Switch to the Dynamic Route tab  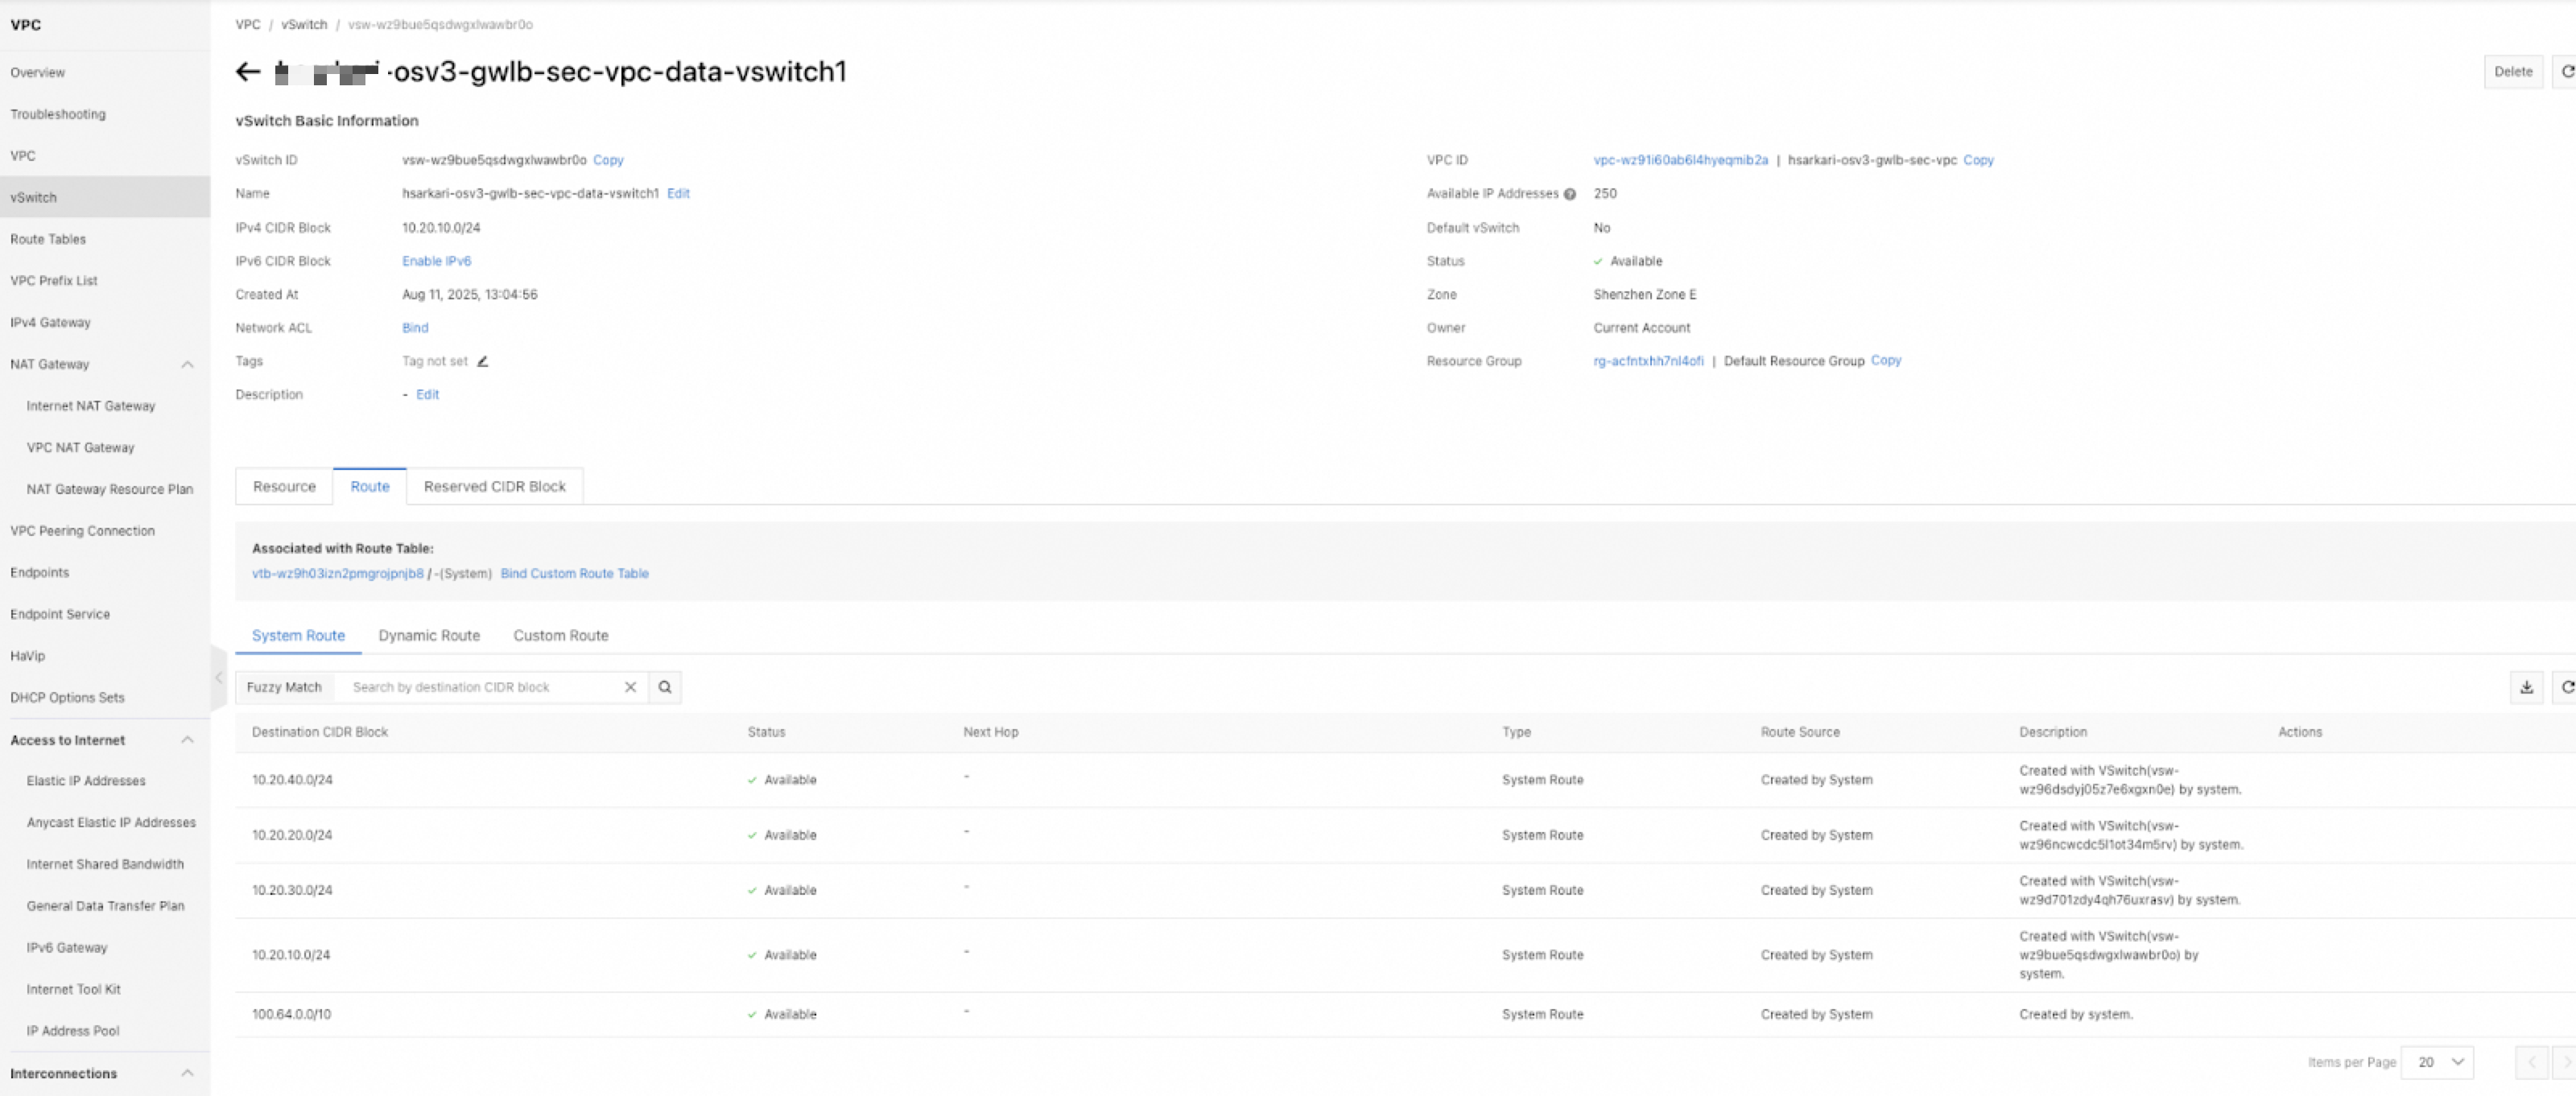click(x=429, y=636)
